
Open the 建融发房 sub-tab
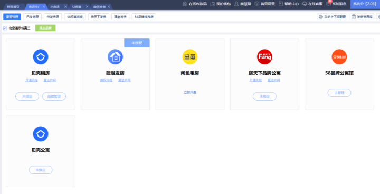[120, 17]
